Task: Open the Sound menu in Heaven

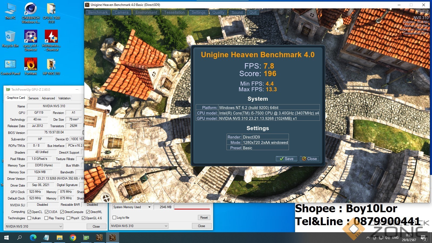Action: point(237,12)
